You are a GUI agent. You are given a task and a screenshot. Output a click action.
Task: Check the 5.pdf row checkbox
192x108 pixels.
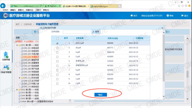point(57,57)
